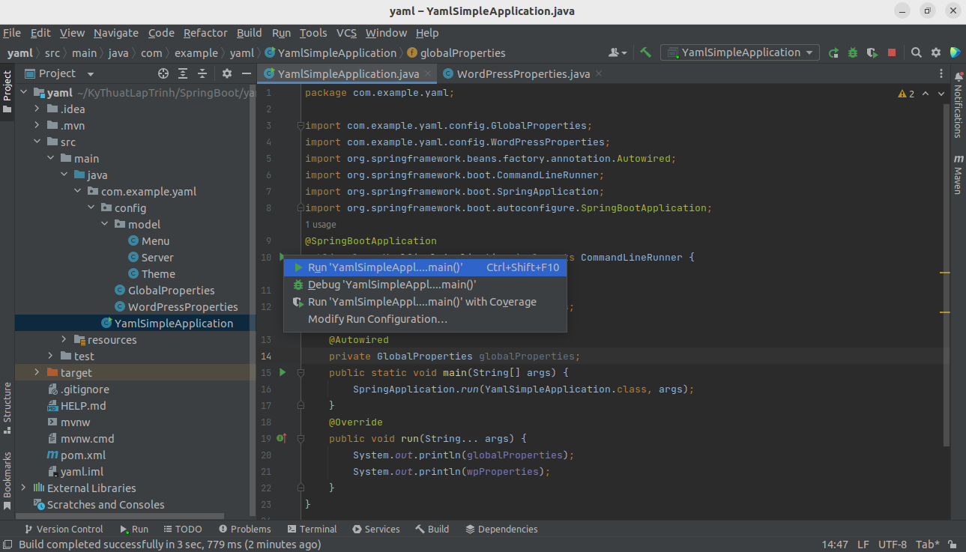Click the LF line separator indicator
Viewport: 966px width, 552px height.
pyautogui.click(x=863, y=545)
